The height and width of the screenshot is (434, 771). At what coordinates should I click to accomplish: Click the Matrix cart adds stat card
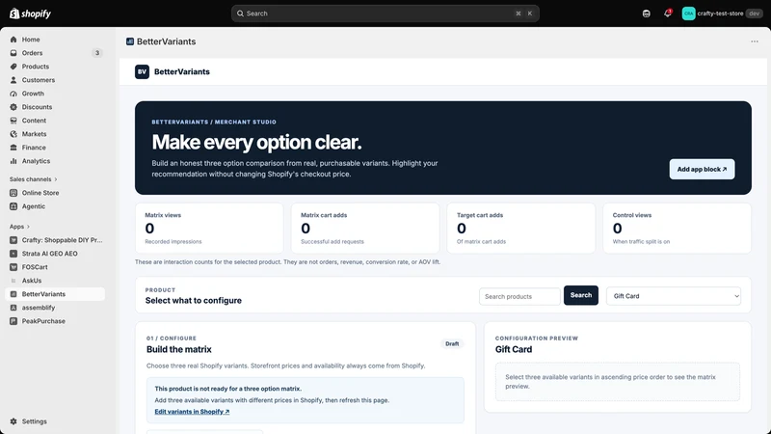tap(365, 229)
